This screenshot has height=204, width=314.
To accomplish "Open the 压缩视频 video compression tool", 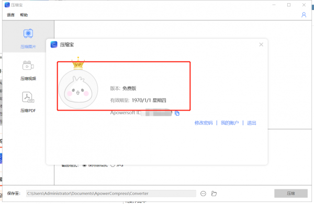I will pos(28,65).
